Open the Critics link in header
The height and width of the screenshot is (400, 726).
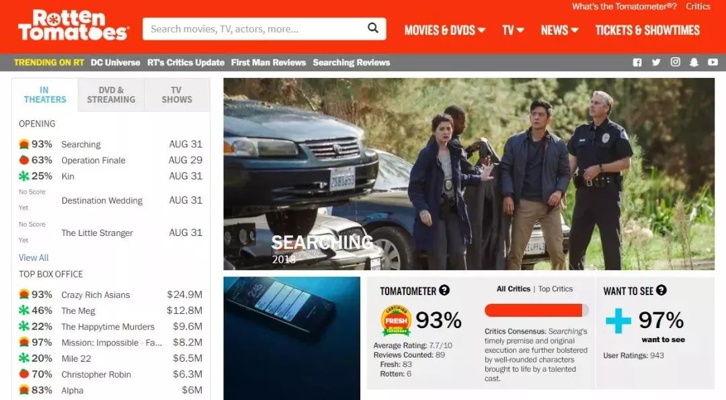point(698,7)
